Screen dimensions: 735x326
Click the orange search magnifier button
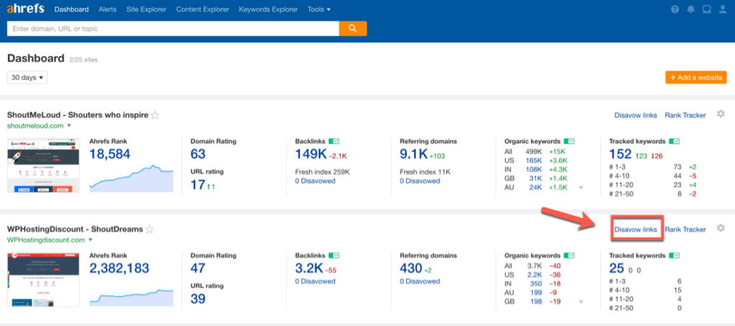pos(352,29)
